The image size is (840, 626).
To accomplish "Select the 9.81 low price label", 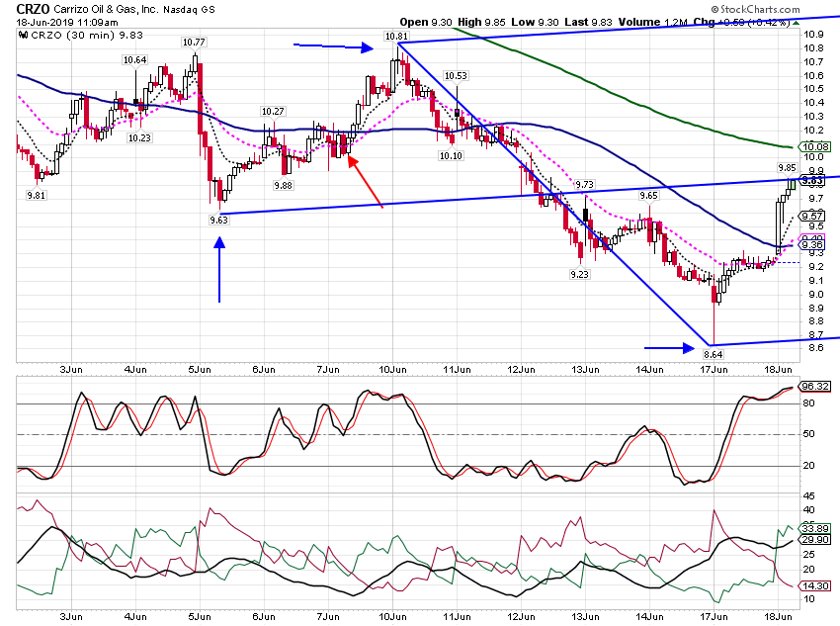I will [x=36, y=195].
